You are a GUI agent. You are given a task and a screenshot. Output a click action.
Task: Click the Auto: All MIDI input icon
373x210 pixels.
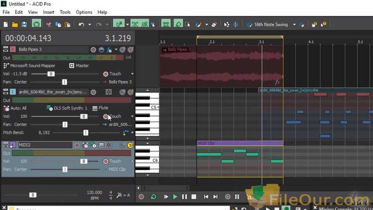tap(6, 108)
